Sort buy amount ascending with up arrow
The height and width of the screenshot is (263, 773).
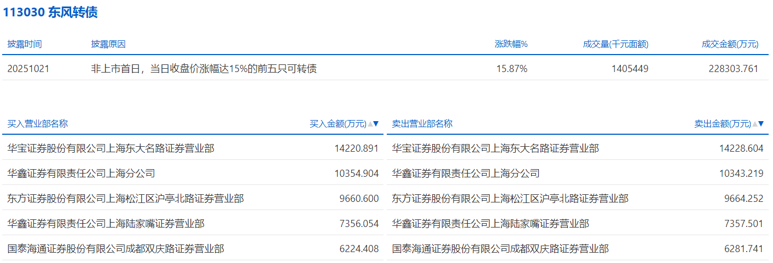(x=370, y=124)
